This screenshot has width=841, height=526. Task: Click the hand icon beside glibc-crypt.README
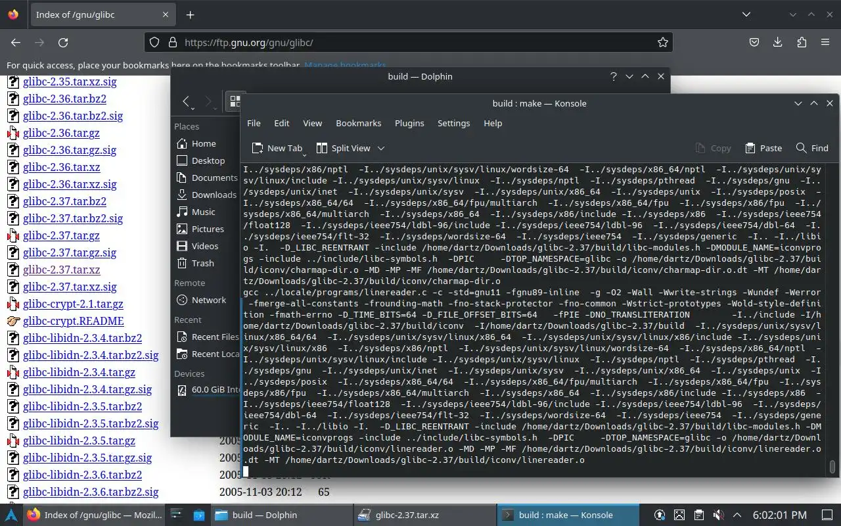pos(13,321)
